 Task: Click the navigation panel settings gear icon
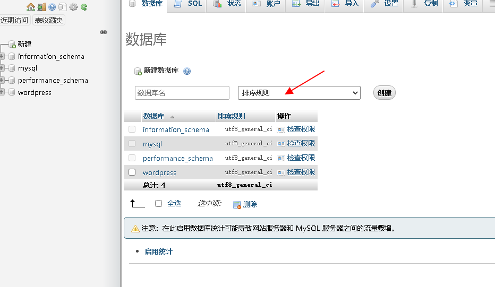pos(73,7)
